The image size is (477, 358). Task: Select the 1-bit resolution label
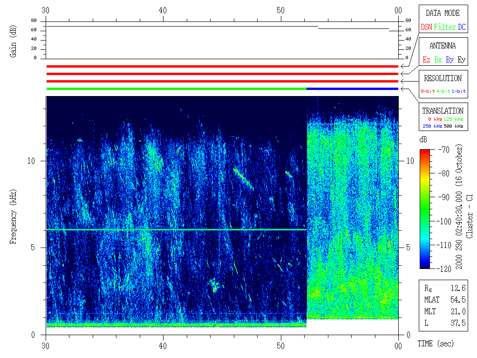[x=459, y=91]
